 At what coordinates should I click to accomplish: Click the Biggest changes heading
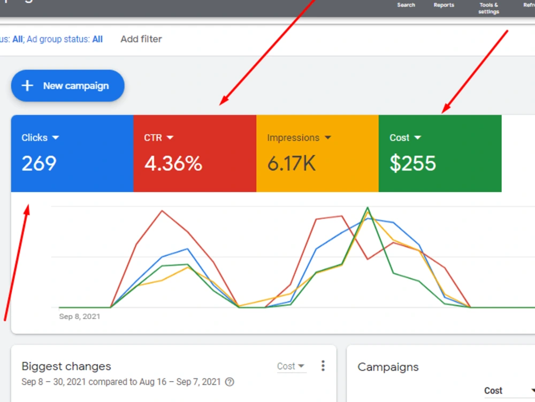click(x=66, y=366)
